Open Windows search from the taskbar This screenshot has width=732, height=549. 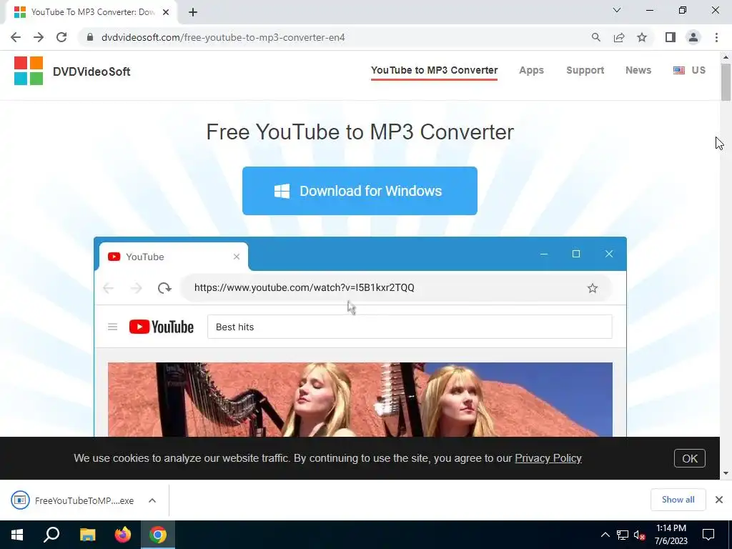[x=51, y=535]
